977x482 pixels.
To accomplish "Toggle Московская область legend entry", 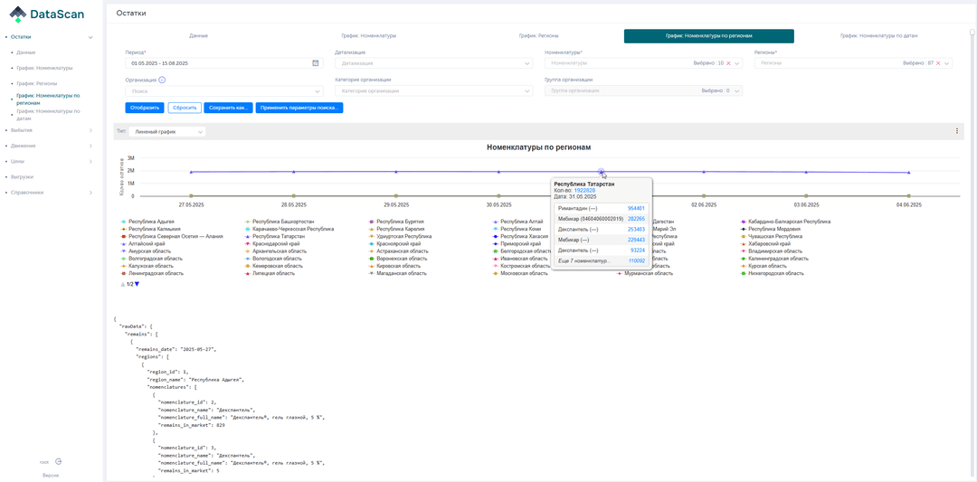I will tap(520, 273).
